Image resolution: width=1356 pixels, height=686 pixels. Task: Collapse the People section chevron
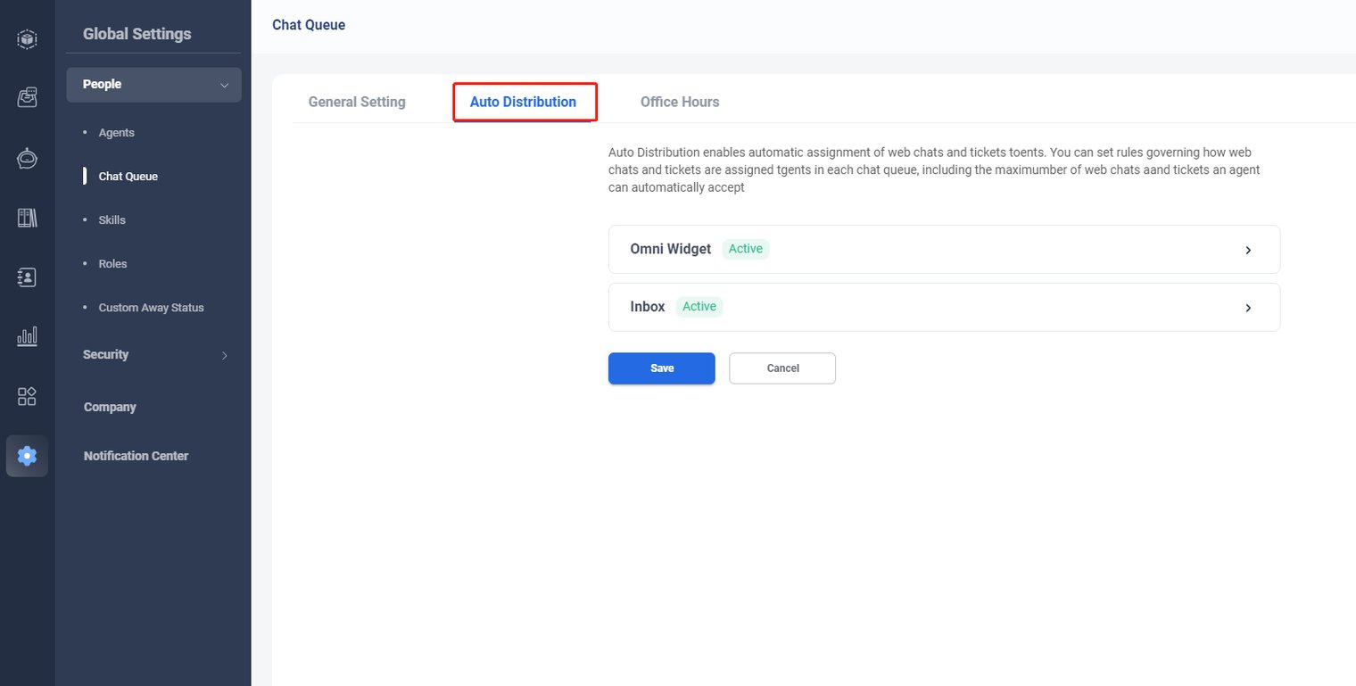[224, 85]
